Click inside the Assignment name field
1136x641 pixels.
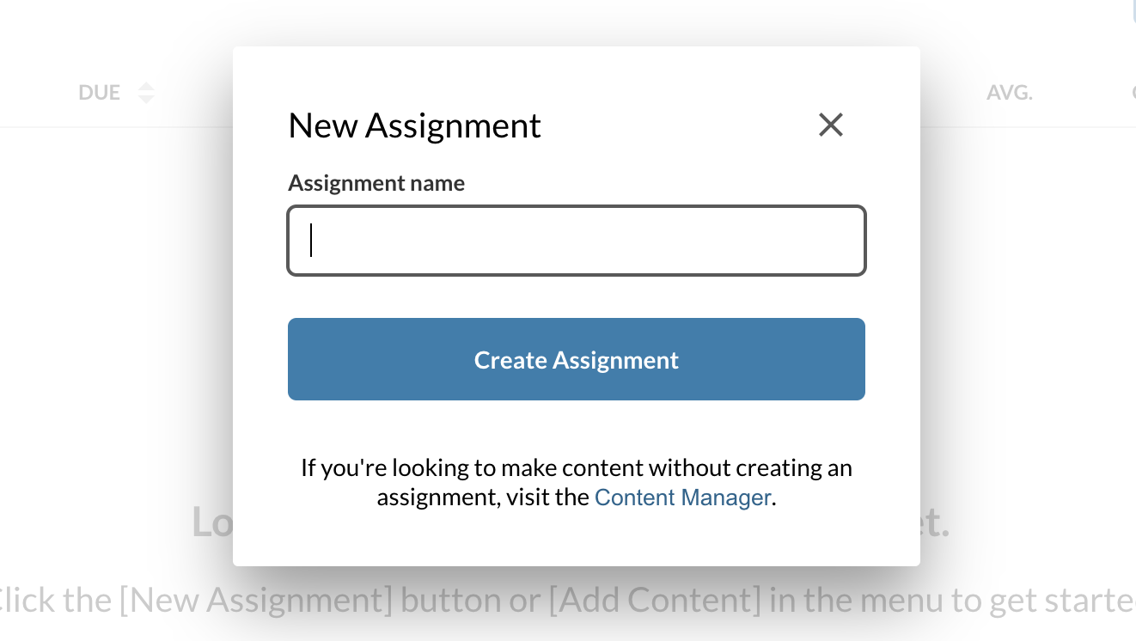click(x=576, y=241)
